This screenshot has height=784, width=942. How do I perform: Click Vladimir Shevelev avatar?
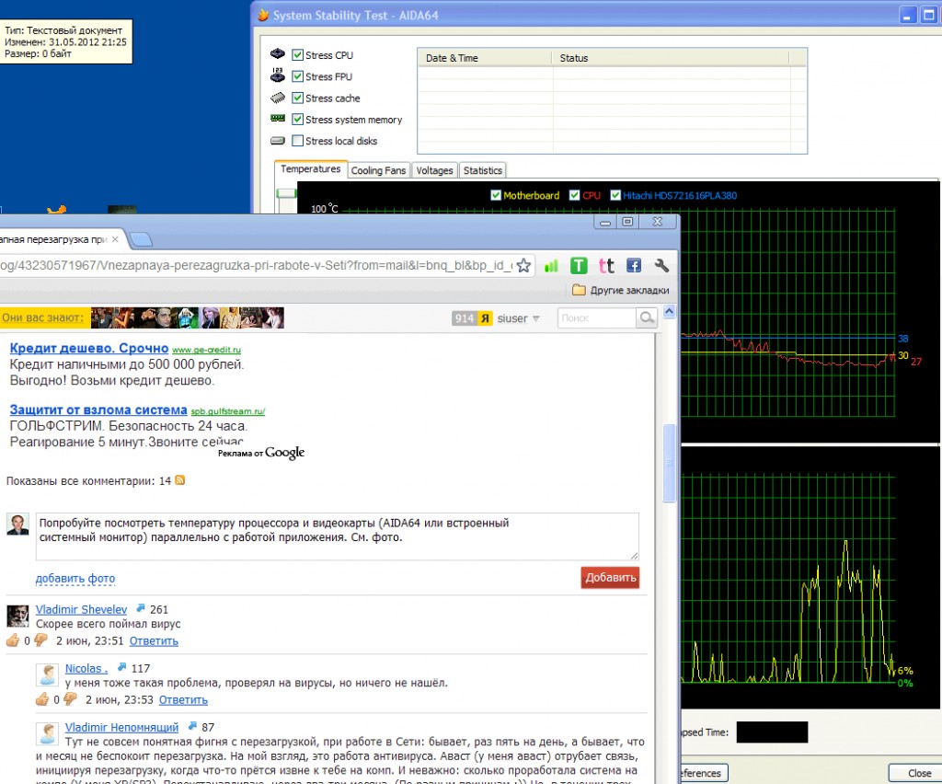(x=17, y=616)
